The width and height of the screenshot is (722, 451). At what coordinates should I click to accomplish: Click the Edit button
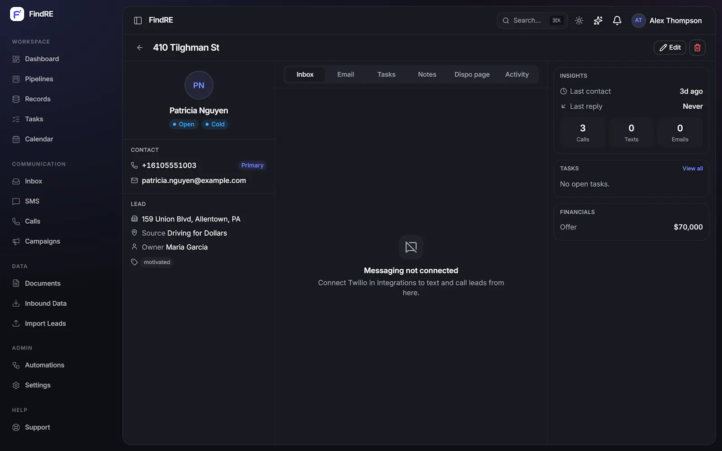[x=670, y=47]
